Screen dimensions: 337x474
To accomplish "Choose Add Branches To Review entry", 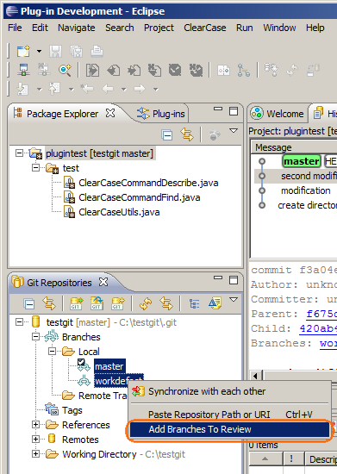I will (229, 429).
